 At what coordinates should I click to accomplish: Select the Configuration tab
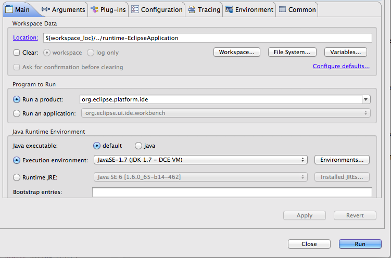click(x=157, y=9)
